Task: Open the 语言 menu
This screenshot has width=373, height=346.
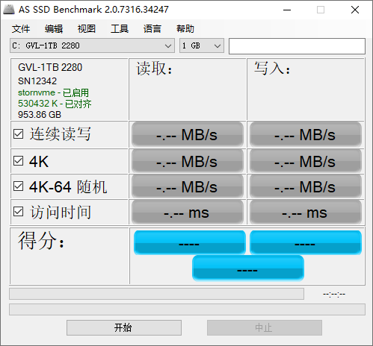Action: click(x=152, y=29)
